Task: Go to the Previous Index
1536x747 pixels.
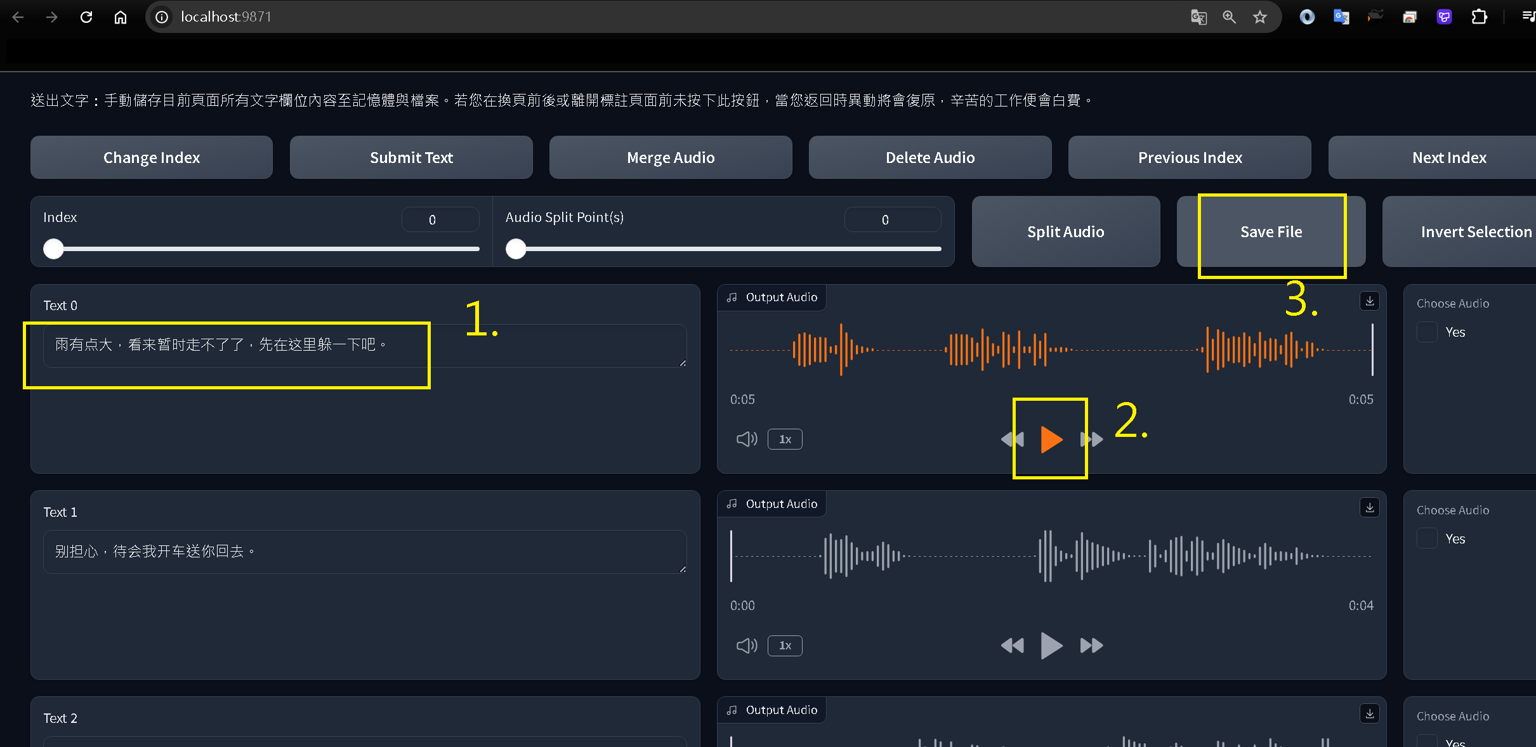Action: [1190, 157]
